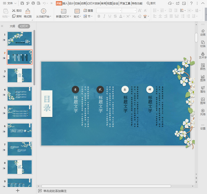
Task: Open Help via the question mark icon
Action: pyautogui.click(x=191, y=3)
